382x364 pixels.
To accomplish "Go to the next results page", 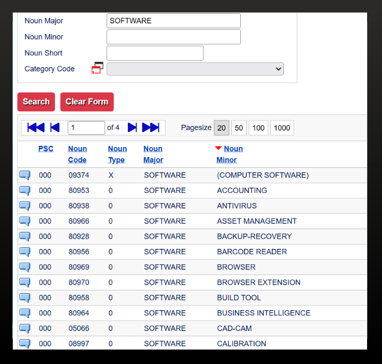I will [132, 127].
